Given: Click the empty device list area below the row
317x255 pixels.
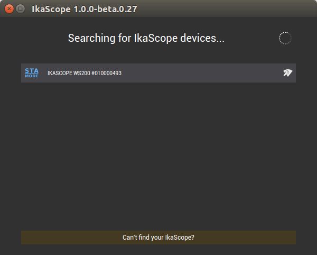Looking at the screenshot, I should point(158,156).
